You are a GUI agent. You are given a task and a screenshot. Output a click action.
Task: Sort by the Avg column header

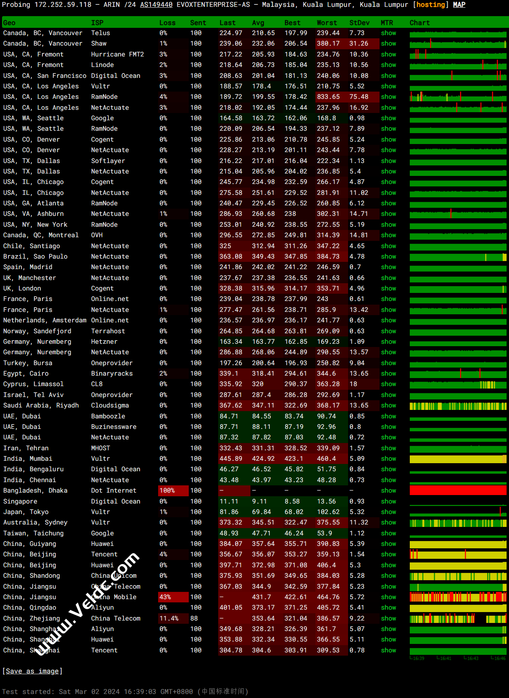point(258,23)
